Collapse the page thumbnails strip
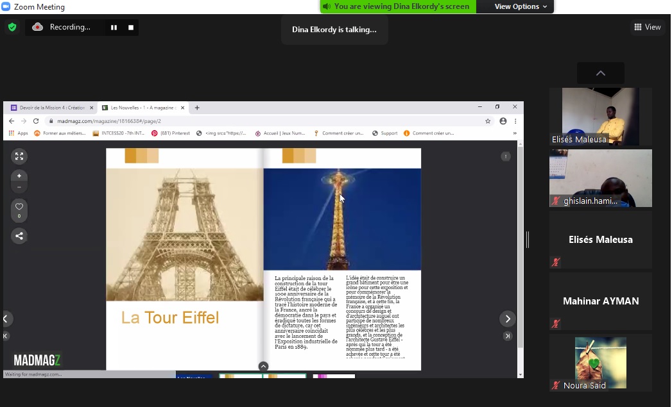The height and width of the screenshot is (407, 672). [x=263, y=366]
